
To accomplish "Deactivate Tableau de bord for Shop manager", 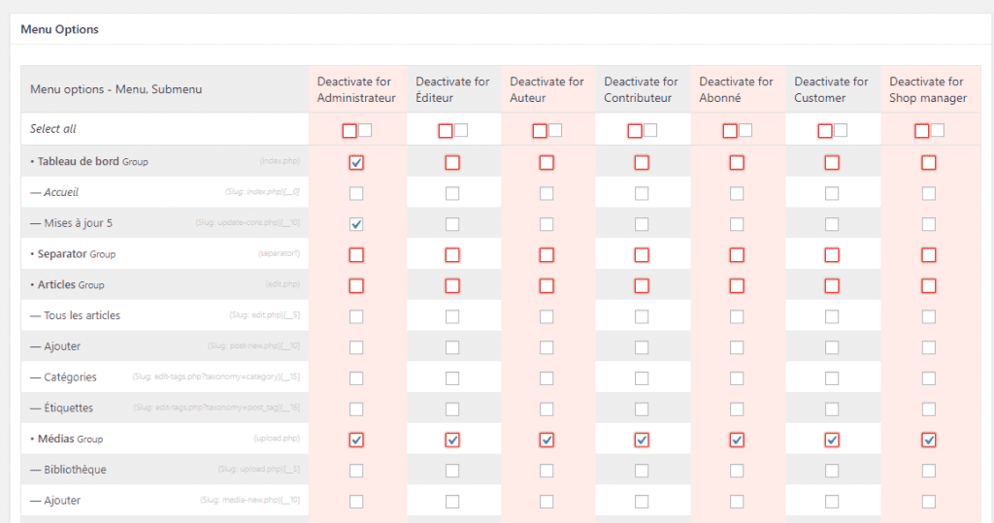I will (x=929, y=163).
